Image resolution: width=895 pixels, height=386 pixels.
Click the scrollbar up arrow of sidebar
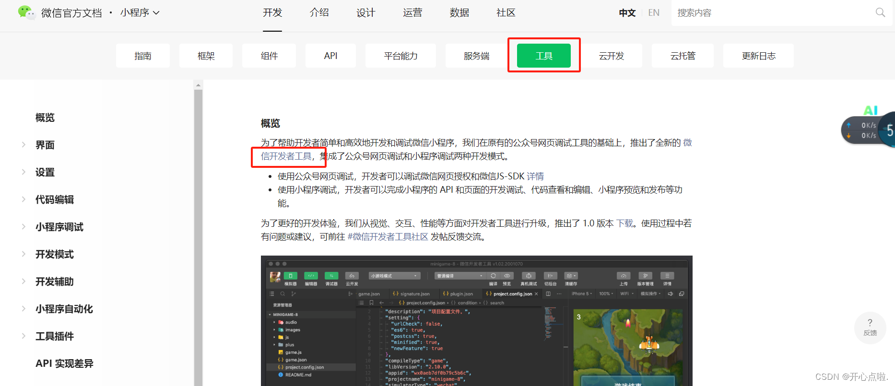198,85
